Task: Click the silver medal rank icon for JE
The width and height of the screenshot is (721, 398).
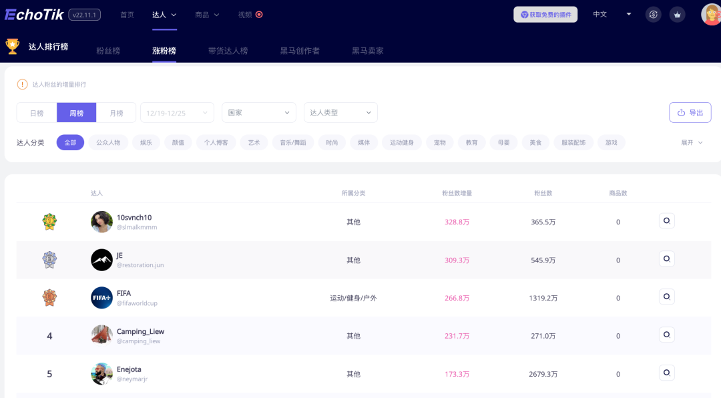Action: [49, 260]
